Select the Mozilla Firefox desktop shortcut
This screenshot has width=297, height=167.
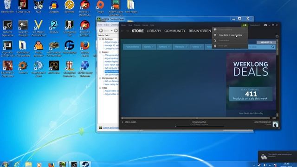click(x=85, y=48)
